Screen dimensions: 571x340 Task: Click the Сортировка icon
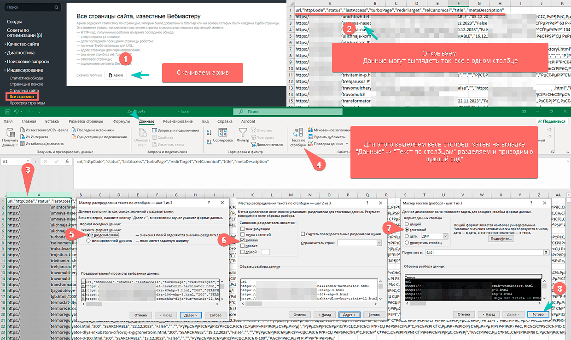[x=222, y=133]
